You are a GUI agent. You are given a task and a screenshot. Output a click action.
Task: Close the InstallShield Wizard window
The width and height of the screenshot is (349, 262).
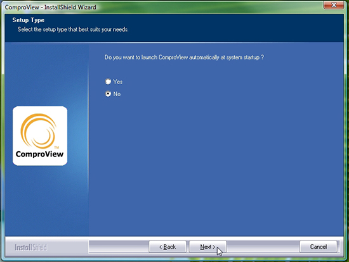click(x=334, y=5)
